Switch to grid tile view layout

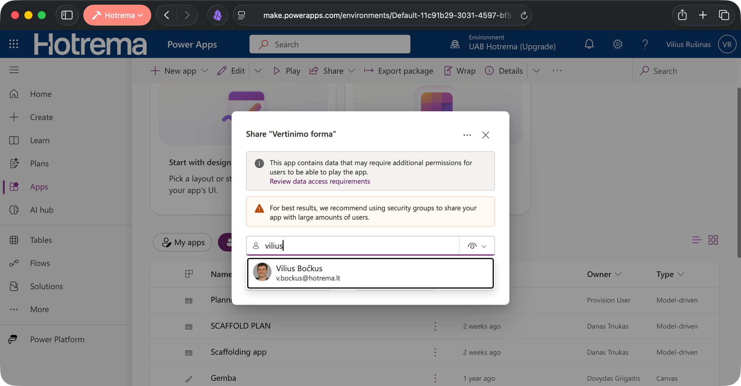click(713, 240)
